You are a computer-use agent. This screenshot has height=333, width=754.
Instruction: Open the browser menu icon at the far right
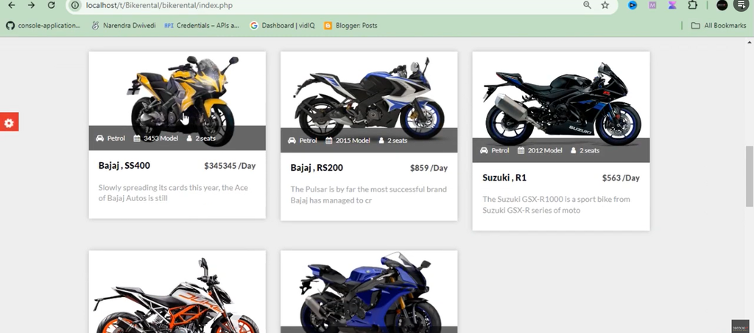point(741,5)
